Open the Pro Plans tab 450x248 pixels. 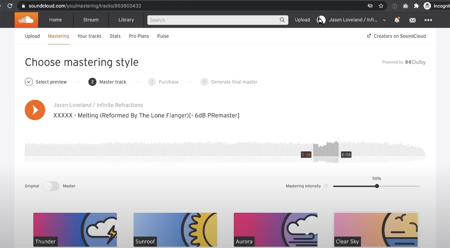coord(139,36)
